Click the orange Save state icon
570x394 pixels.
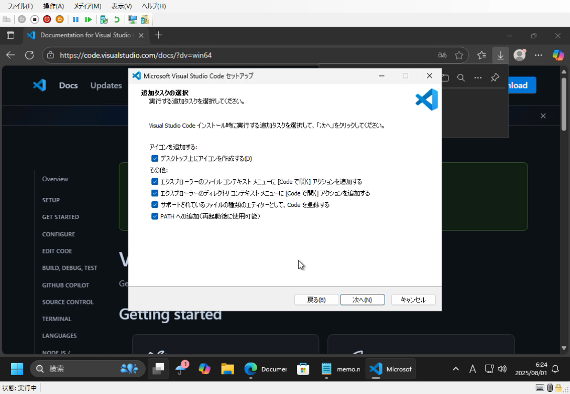tap(60, 19)
